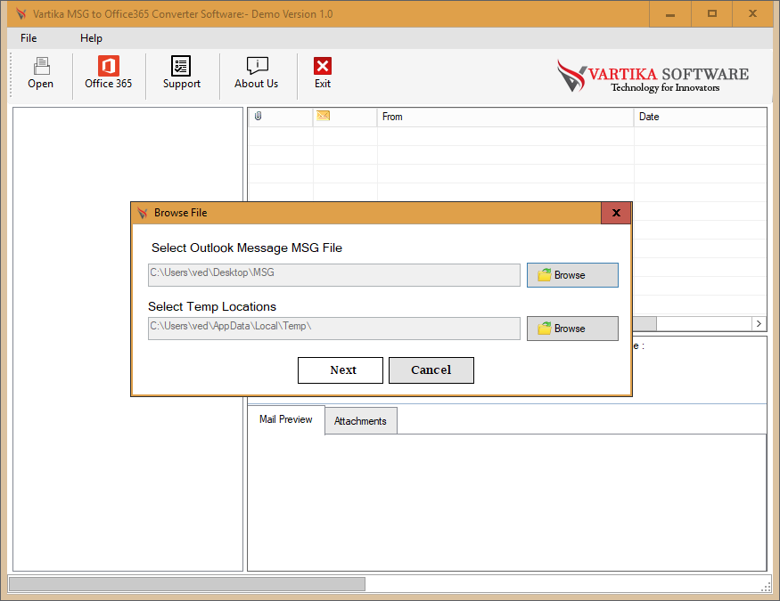Minimize the Vartika converter window
The image size is (780, 601).
[x=670, y=14]
